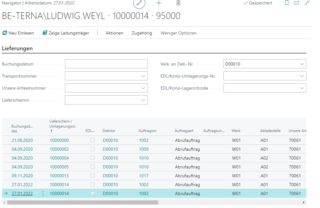The height and width of the screenshot is (208, 320).
Task: Toggle EDL checkbox for Lieferschein 10000004
Action: pos(92,158)
